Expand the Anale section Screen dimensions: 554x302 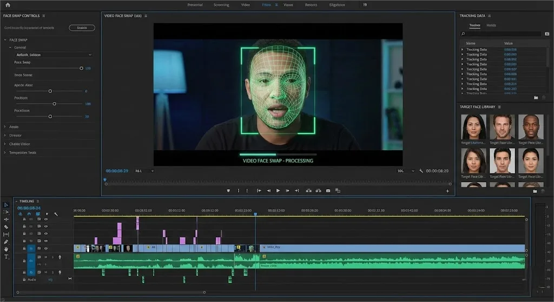[5, 127]
